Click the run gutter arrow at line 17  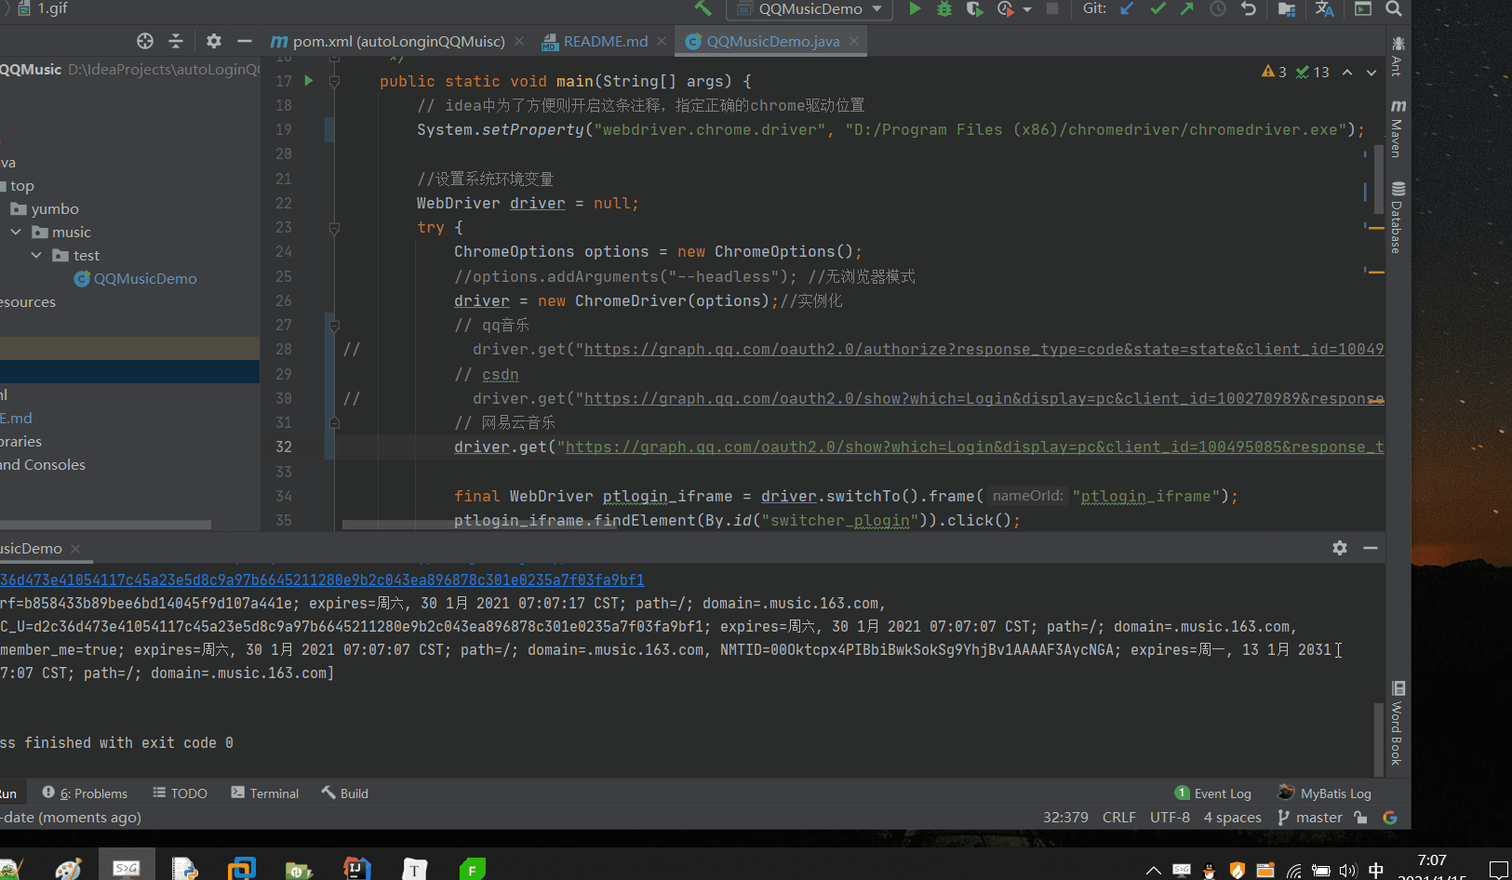pos(309,81)
